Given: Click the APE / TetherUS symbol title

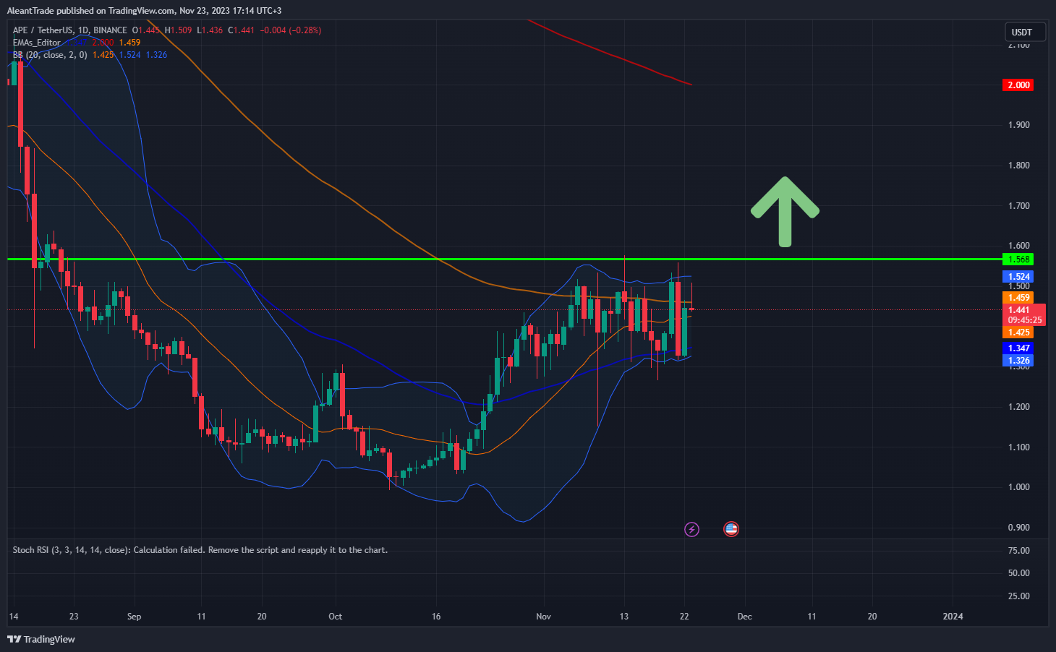Looking at the screenshot, I should coord(69,30).
